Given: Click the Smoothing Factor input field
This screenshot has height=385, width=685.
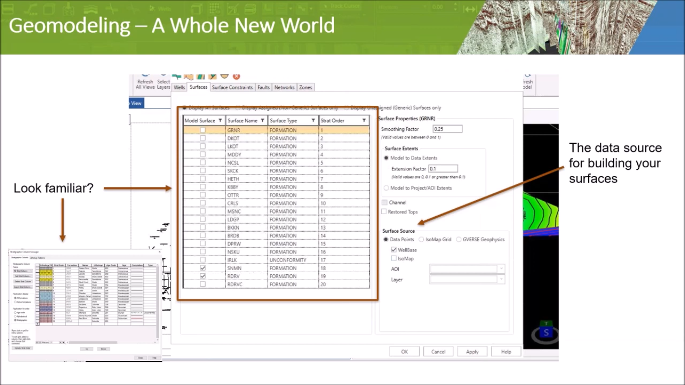Looking at the screenshot, I should [x=447, y=129].
